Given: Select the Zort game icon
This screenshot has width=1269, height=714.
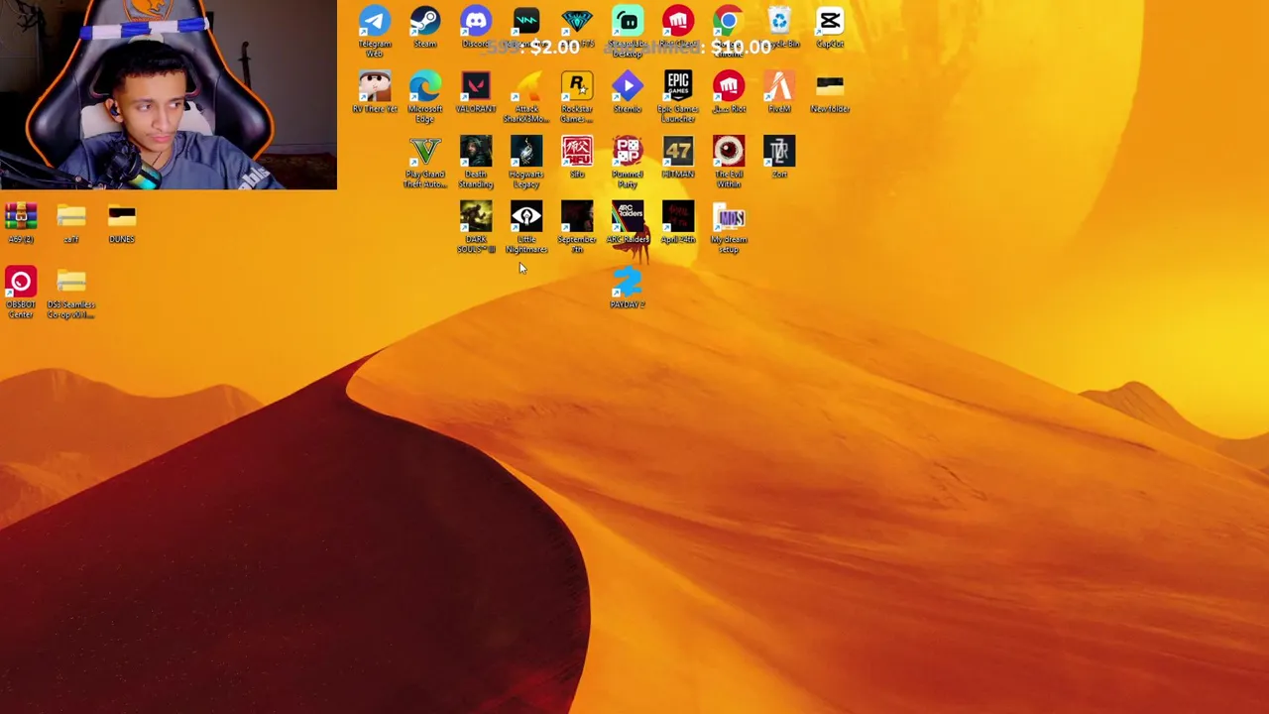Looking at the screenshot, I should pos(779,157).
